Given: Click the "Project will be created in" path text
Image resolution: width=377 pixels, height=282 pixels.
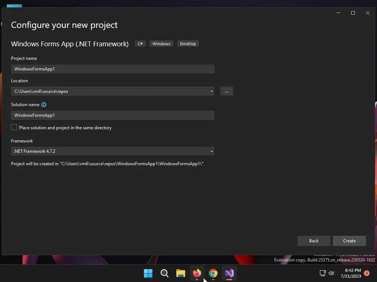Looking at the screenshot, I should coord(107,164).
